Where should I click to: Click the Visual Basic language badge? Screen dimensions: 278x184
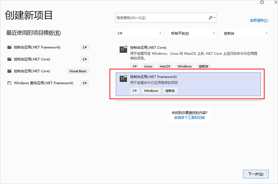click(x=78, y=71)
